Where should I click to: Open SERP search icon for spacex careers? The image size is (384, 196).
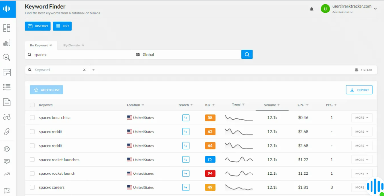[x=186, y=187]
